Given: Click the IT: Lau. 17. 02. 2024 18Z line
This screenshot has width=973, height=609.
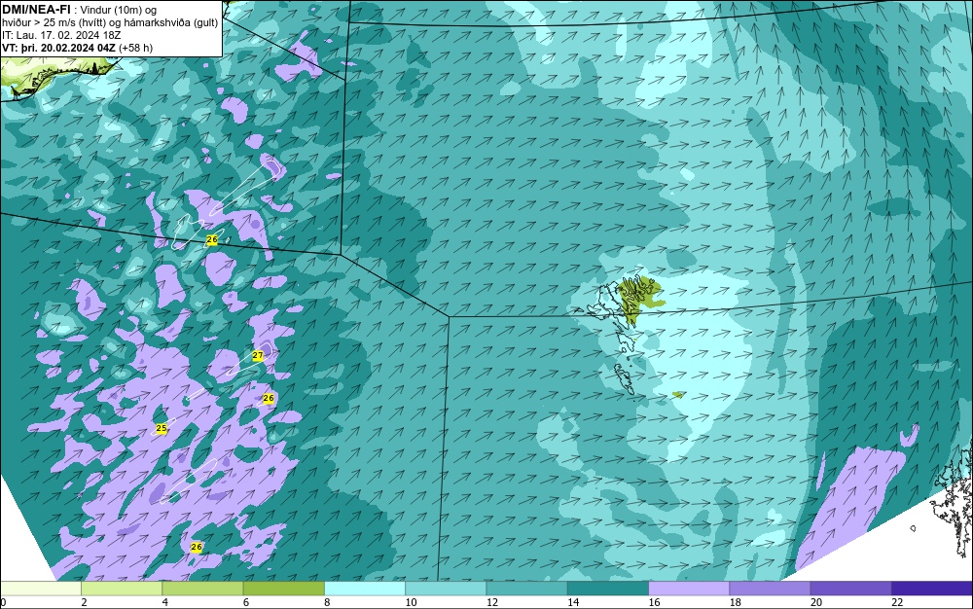Looking at the screenshot, I should (61, 35).
